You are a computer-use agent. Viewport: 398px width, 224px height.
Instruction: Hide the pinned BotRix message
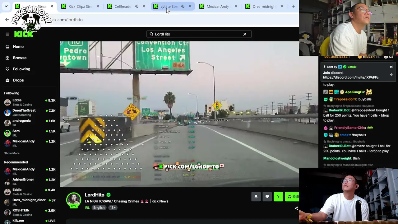click(391, 67)
